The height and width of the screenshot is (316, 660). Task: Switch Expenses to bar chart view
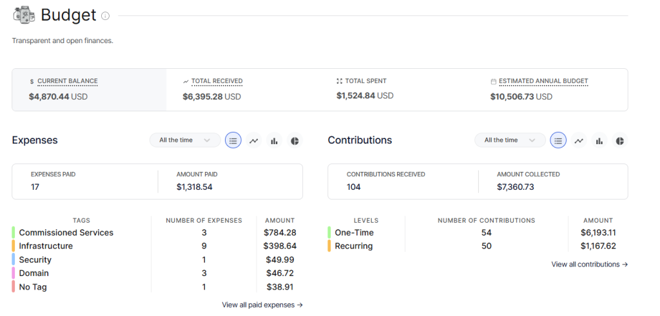(x=275, y=140)
